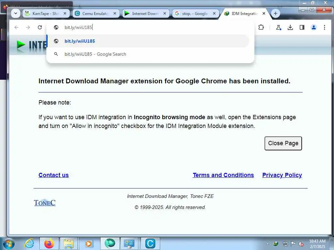
Task: Open Windows Explorer folder taskbar icon
Action: pos(68,243)
